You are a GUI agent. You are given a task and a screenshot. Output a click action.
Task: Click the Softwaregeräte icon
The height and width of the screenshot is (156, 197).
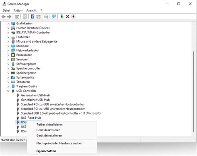(13, 64)
